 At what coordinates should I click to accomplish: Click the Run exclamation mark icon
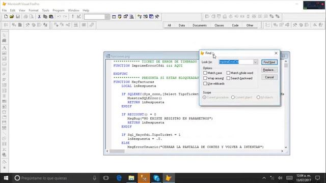72,17
